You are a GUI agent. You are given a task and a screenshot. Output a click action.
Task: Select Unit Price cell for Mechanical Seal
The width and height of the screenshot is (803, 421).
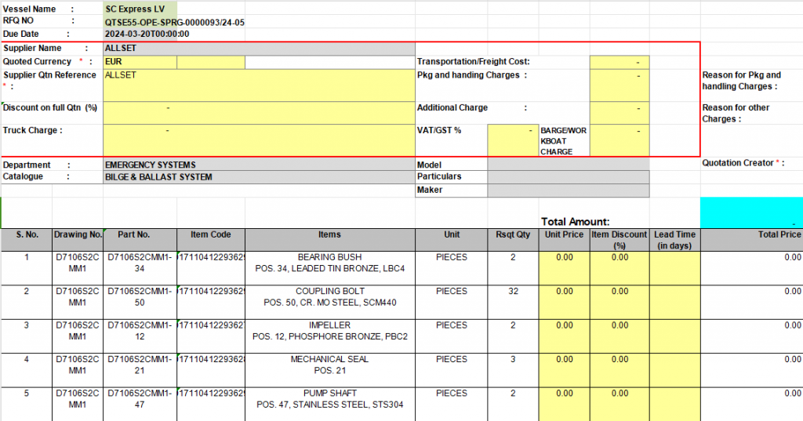(564, 369)
